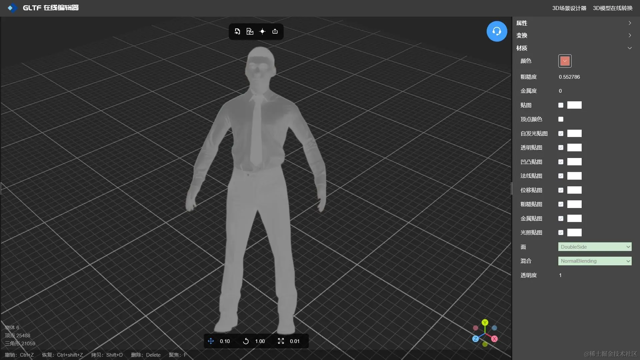Enable the 顶点颜色 checkbox
This screenshot has width=640, height=360.
[561, 119]
